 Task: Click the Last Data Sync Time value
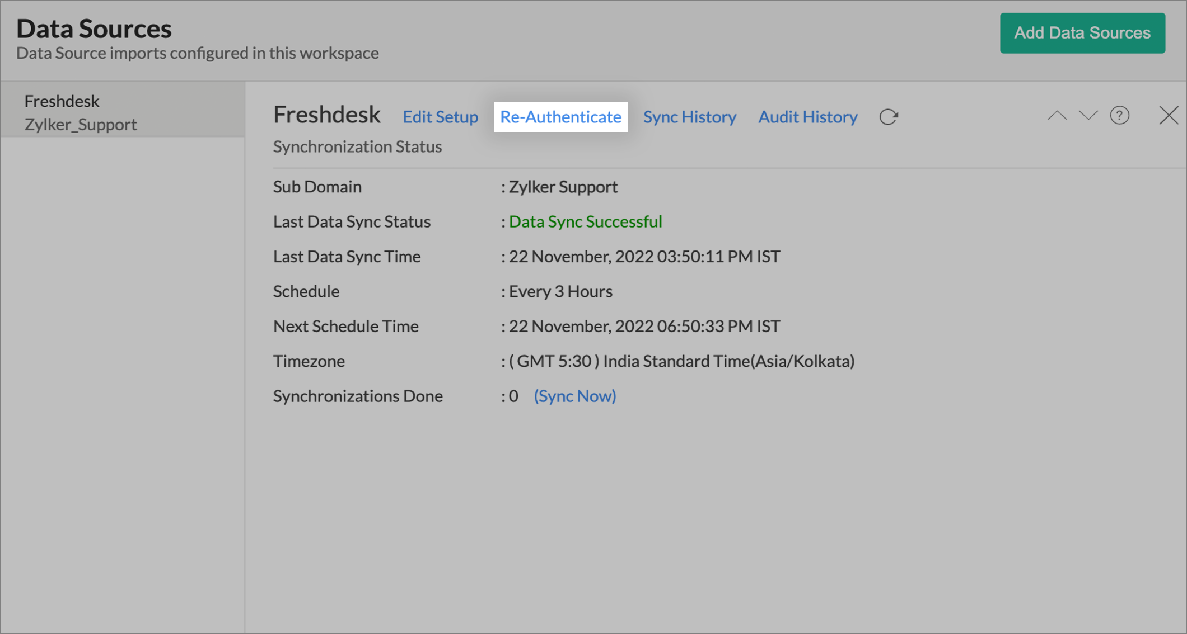pos(644,257)
